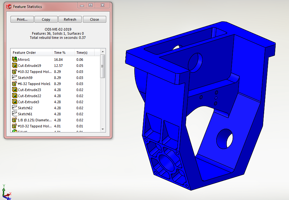Click the Cut-Extrude23 feature icon
289x200 pixels.
(x=15, y=89)
